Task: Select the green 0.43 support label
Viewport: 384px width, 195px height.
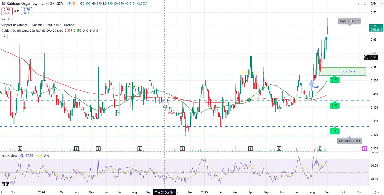Action: (x=334, y=105)
